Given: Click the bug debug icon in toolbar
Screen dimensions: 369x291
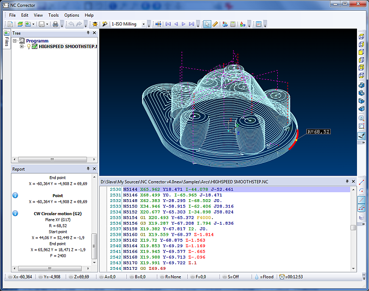Looking at the screenshot, I should click(95, 24).
